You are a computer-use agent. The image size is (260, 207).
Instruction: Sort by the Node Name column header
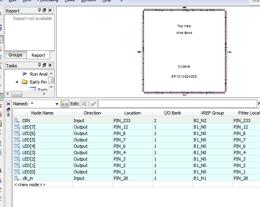click(42, 113)
